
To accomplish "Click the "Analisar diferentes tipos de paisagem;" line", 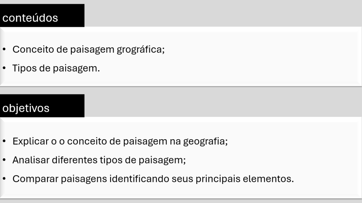I will (x=99, y=160).
